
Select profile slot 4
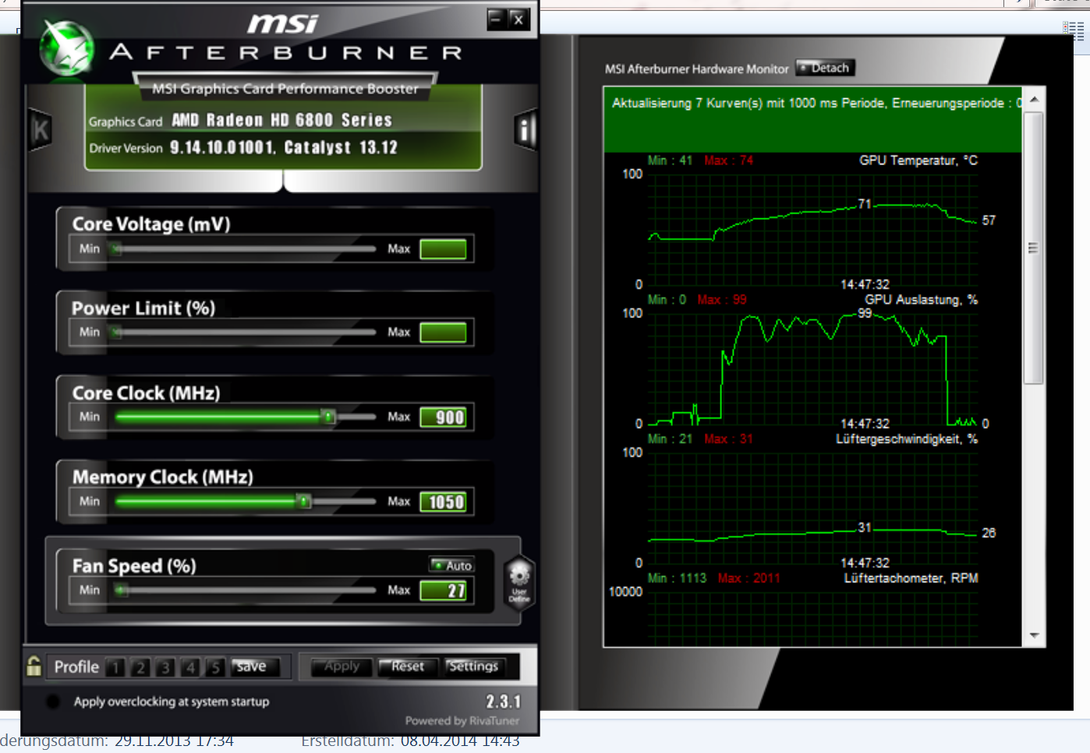[190, 667]
